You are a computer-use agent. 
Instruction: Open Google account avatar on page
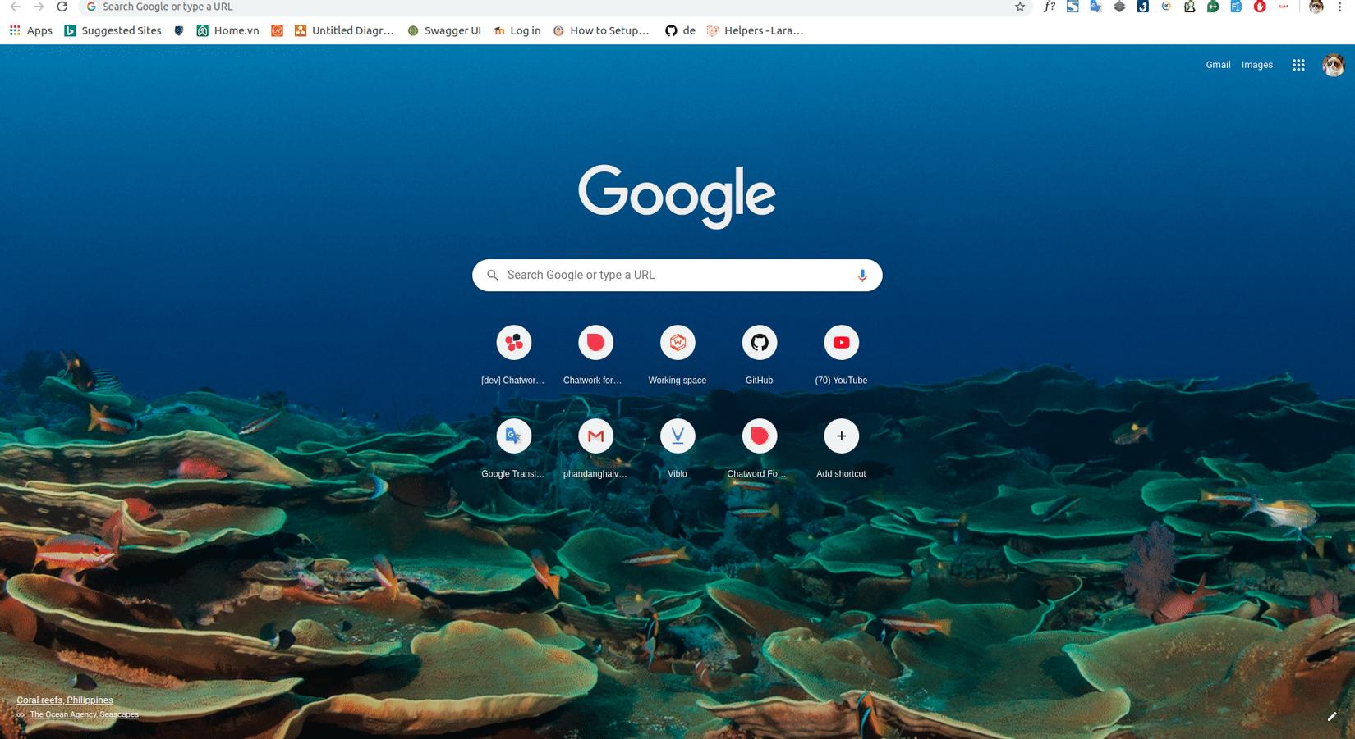1334,65
